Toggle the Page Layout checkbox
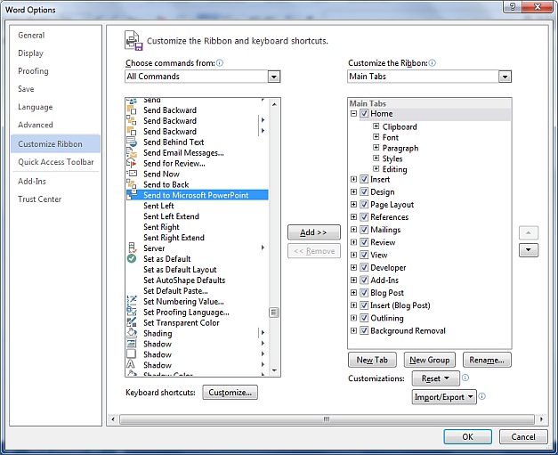 click(x=364, y=205)
